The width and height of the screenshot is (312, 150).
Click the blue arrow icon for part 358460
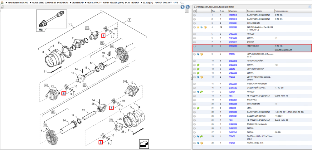click(x=198, y=136)
